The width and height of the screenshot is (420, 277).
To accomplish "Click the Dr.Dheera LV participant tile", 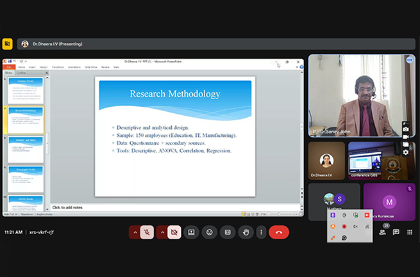I will coord(326,160).
